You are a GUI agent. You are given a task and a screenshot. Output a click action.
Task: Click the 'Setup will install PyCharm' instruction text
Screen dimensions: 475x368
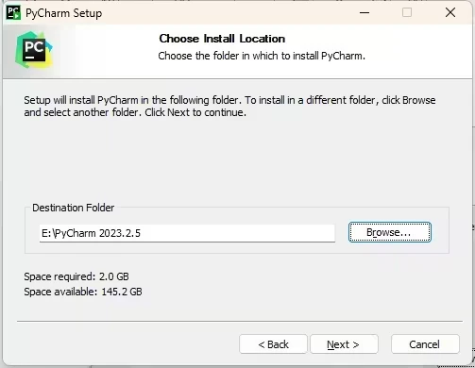coord(229,107)
